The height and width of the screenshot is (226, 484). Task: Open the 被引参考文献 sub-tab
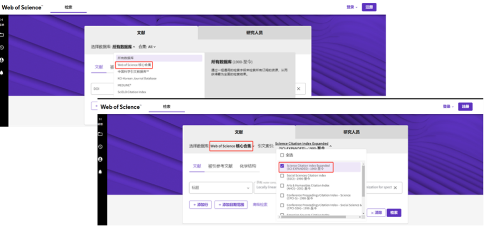[x=220, y=166]
